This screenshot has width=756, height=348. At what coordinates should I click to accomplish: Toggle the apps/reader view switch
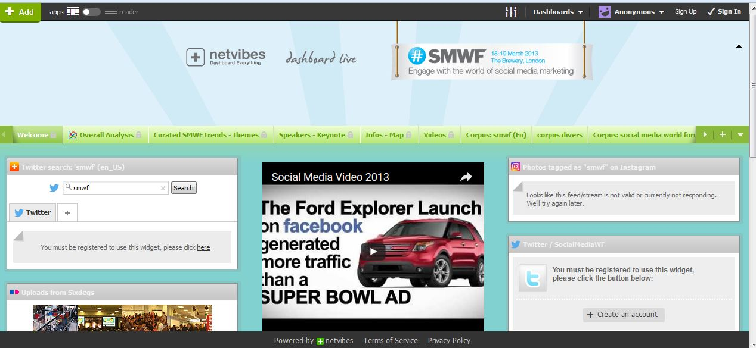click(x=91, y=12)
